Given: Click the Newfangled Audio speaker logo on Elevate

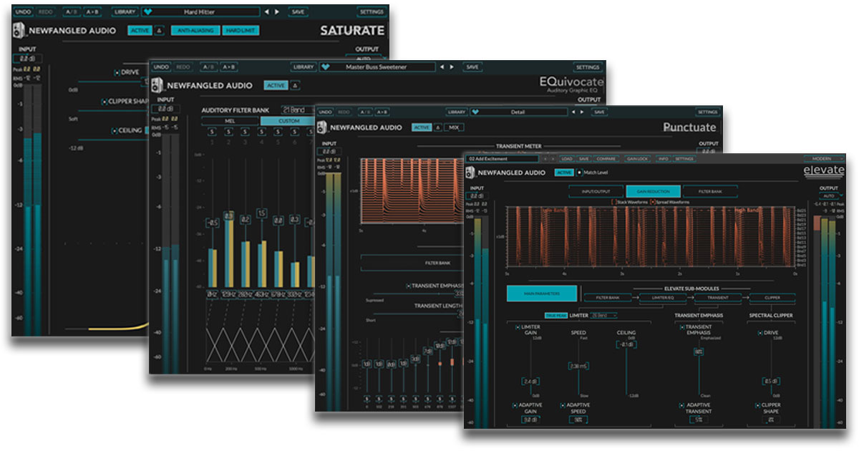Looking at the screenshot, I should coord(472,172).
